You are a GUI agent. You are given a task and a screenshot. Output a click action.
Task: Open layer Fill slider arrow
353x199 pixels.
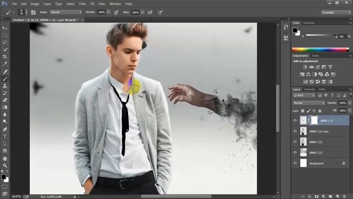click(x=350, y=111)
